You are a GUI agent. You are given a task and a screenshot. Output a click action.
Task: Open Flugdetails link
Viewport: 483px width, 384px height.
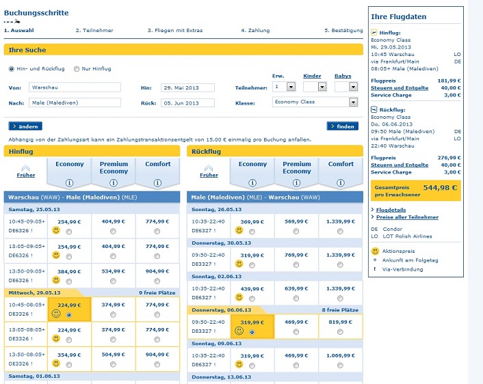(x=391, y=210)
